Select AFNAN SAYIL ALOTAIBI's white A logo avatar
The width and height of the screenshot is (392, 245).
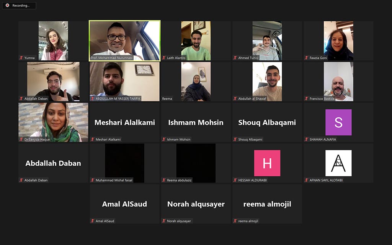(338, 163)
